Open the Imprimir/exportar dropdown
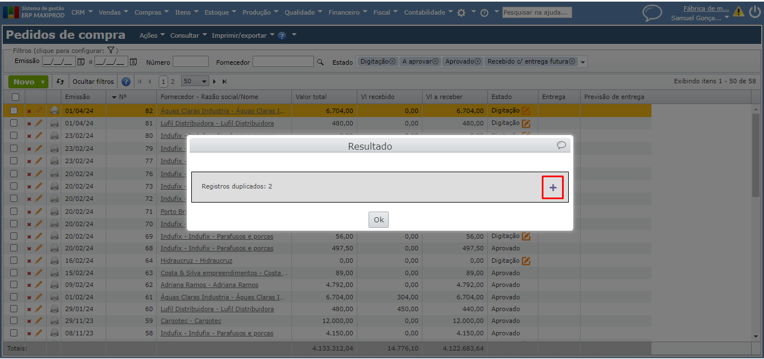Viewport: 764px width, 359px height. (x=243, y=35)
